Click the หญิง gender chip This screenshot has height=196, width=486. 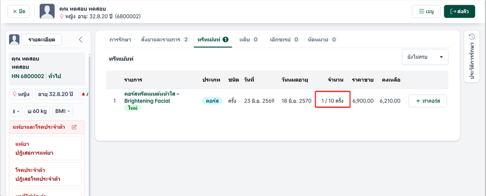click(x=21, y=94)
